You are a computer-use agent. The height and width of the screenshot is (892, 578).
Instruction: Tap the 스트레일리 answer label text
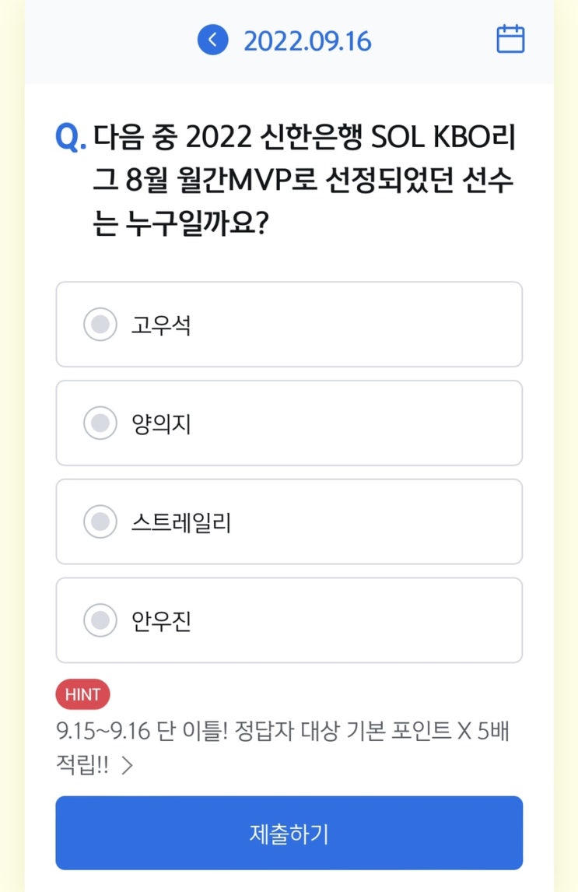[181, 522]
